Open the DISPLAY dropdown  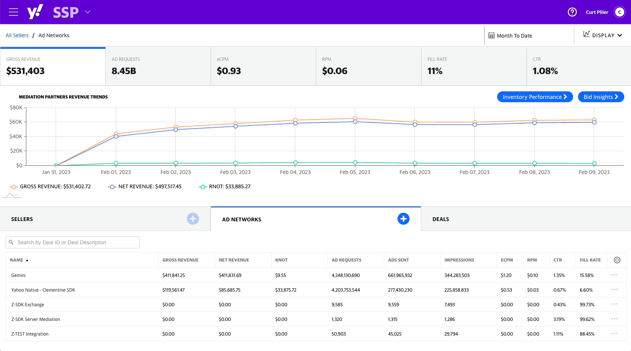tap(602, 35)
